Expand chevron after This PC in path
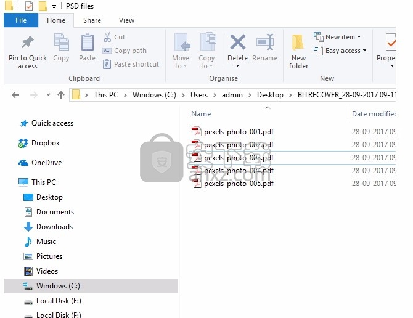This screenshot has width=413, height=318. tap(126, 95)
